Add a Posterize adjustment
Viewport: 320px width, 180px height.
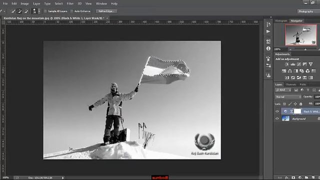point(293,78)
